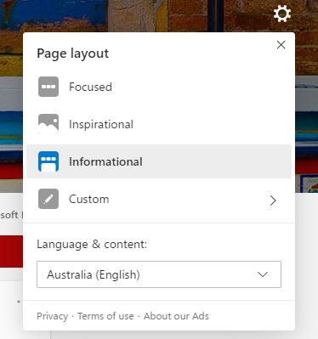The image size is (318, 339).
Task: Close the Page layout panel
Action: pyautogui.click(x=281, y=45)
